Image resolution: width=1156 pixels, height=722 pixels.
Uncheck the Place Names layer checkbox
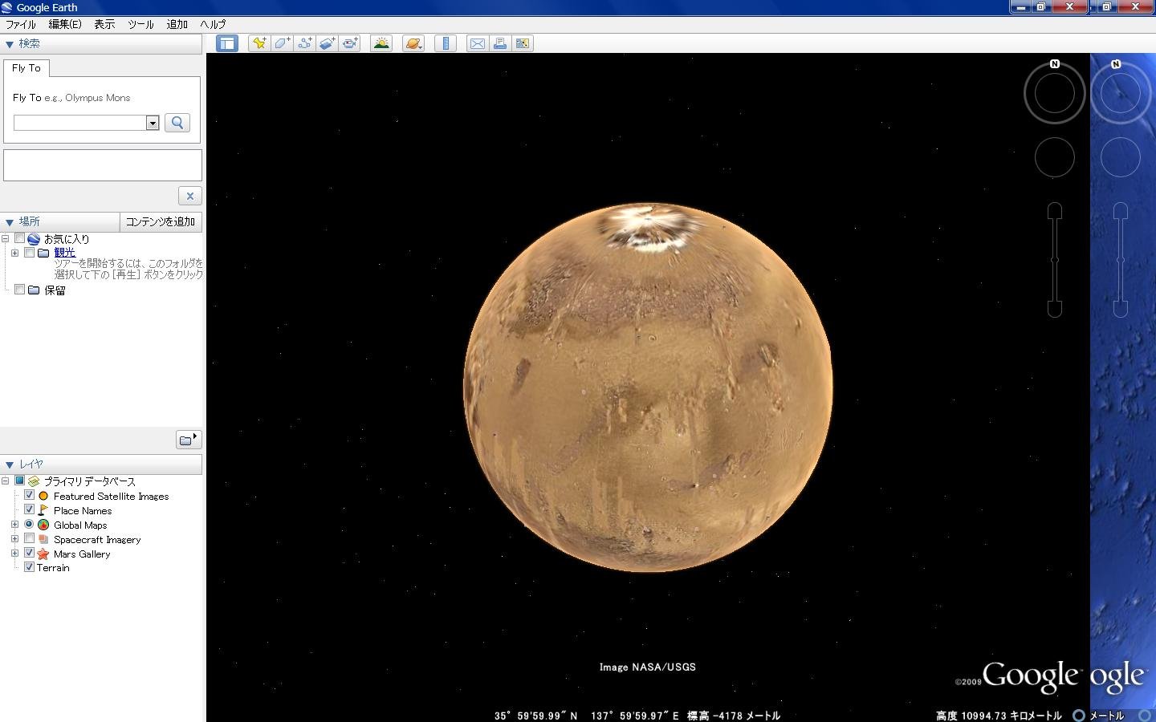click(x=29, y=509)
